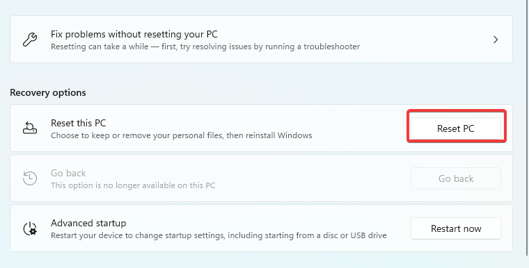Image resolution: width=529 pixels, height=268 pixels.
Task: Click the wrench troubleshooter icon
Action: (30, 40)
